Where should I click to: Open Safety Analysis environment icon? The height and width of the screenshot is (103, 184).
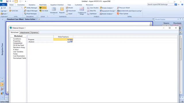click(2, 89)
